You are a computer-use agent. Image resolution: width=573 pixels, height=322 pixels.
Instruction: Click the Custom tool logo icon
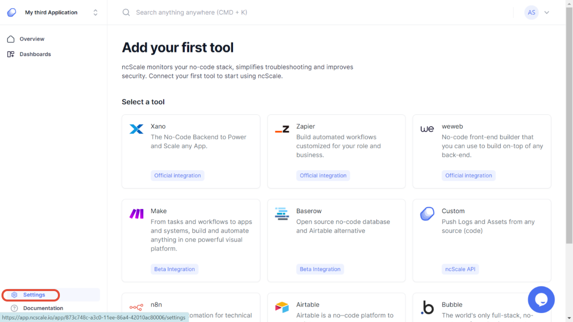(x=427, y=214)
